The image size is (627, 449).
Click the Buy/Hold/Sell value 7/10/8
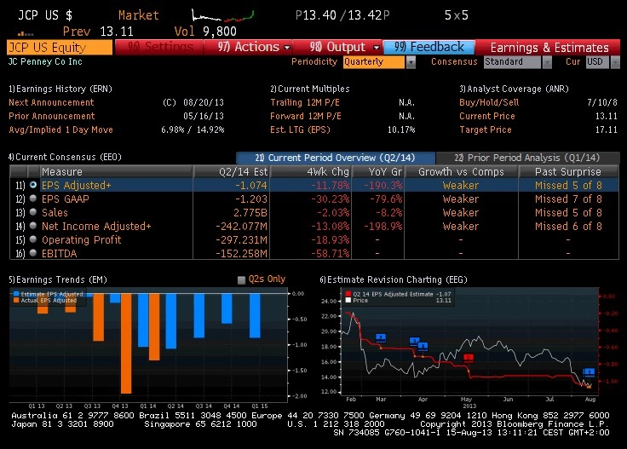pyautogui.click(x=601, y=102)
